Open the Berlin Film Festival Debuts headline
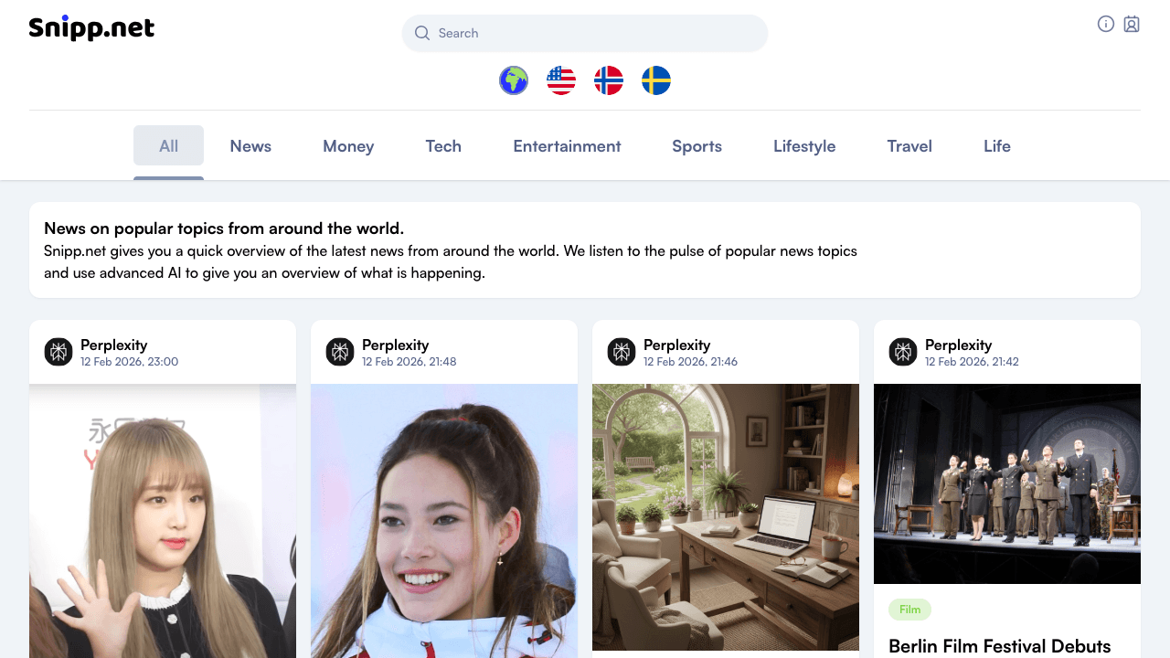 pyautogui.click(x=999, y=646)
